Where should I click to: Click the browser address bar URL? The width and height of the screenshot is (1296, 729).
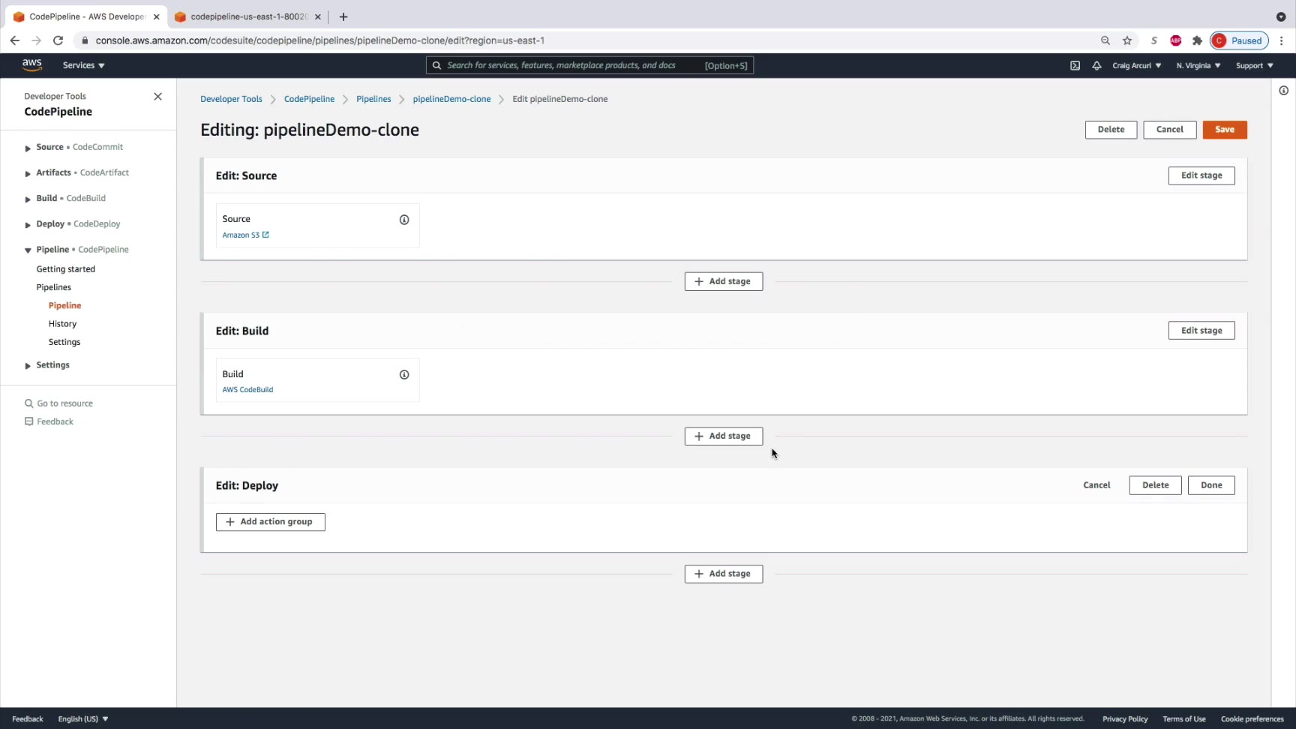click(320, 40)
